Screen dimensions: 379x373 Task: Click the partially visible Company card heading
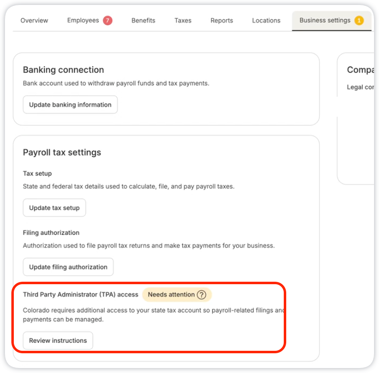coord(360,70)
